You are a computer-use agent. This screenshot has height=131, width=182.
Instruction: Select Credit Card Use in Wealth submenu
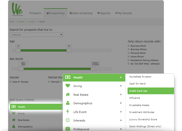pos(151,91)
